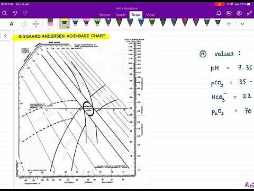Switch to the Draw tab
The height and width of the screenshot is (191, 254).
(x=136, y=15)
